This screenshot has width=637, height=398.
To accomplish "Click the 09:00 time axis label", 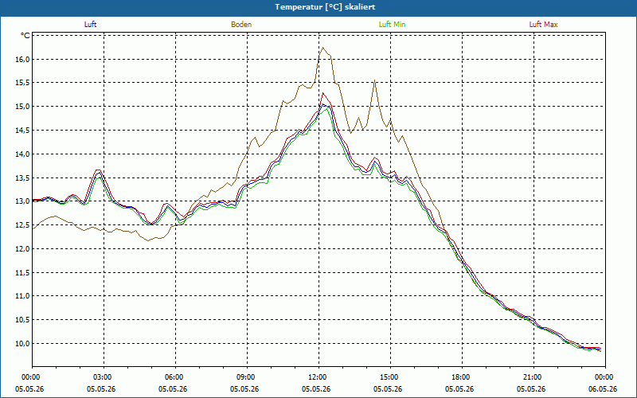I will coord(247,377).
